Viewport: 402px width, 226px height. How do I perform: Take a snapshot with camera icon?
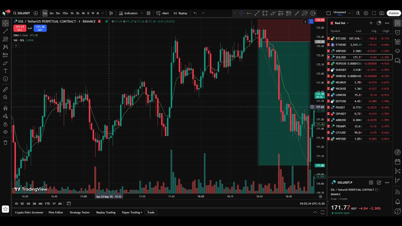click(382, 13)
